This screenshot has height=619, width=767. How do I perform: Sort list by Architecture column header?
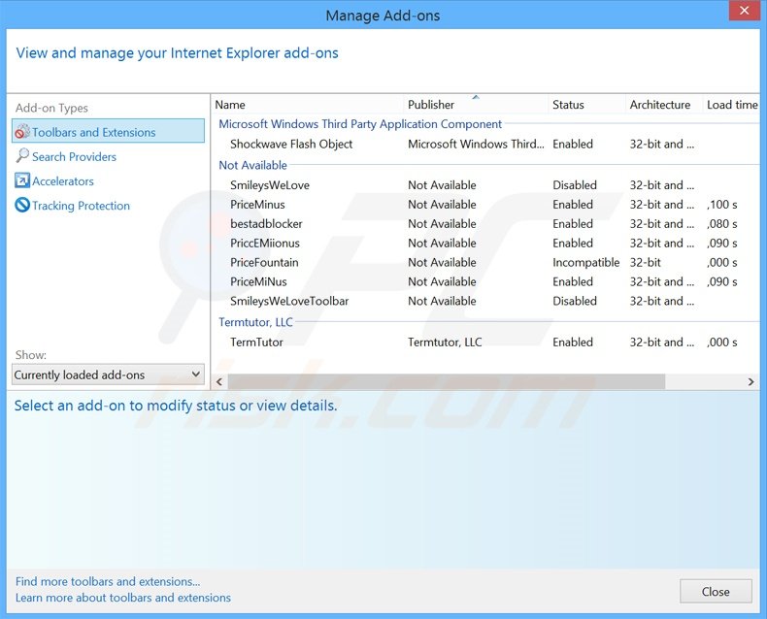point(664,105)
